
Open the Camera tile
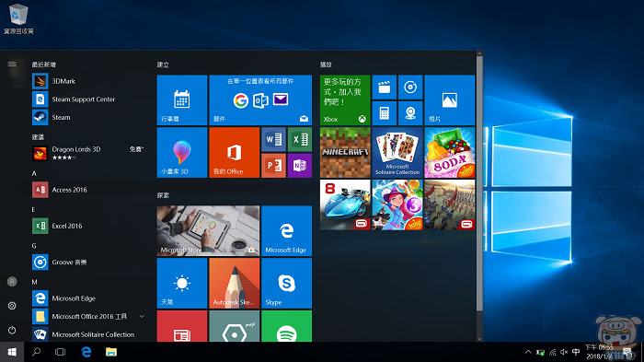pos(410,113)
